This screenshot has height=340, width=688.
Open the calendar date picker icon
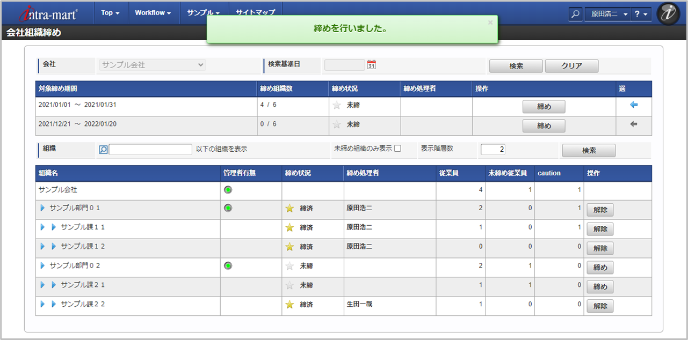click(372, 65)
